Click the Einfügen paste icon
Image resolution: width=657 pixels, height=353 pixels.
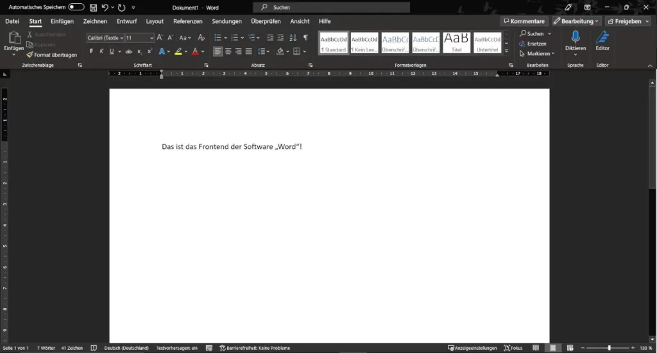click(x=14, y=38)
